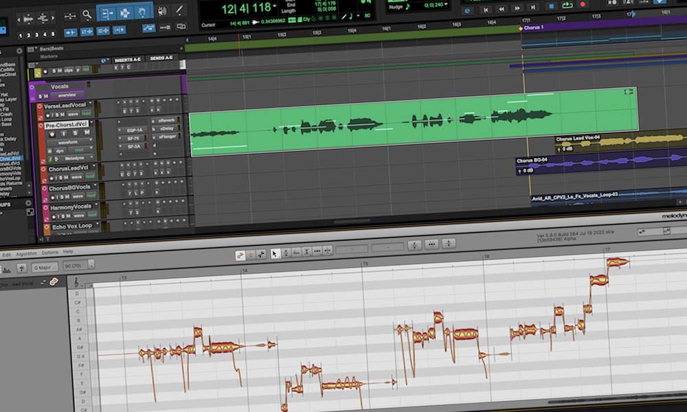Click the Zoom Toggle icon
This screenshot has height=412, width=687.
[x=70, y=16]
